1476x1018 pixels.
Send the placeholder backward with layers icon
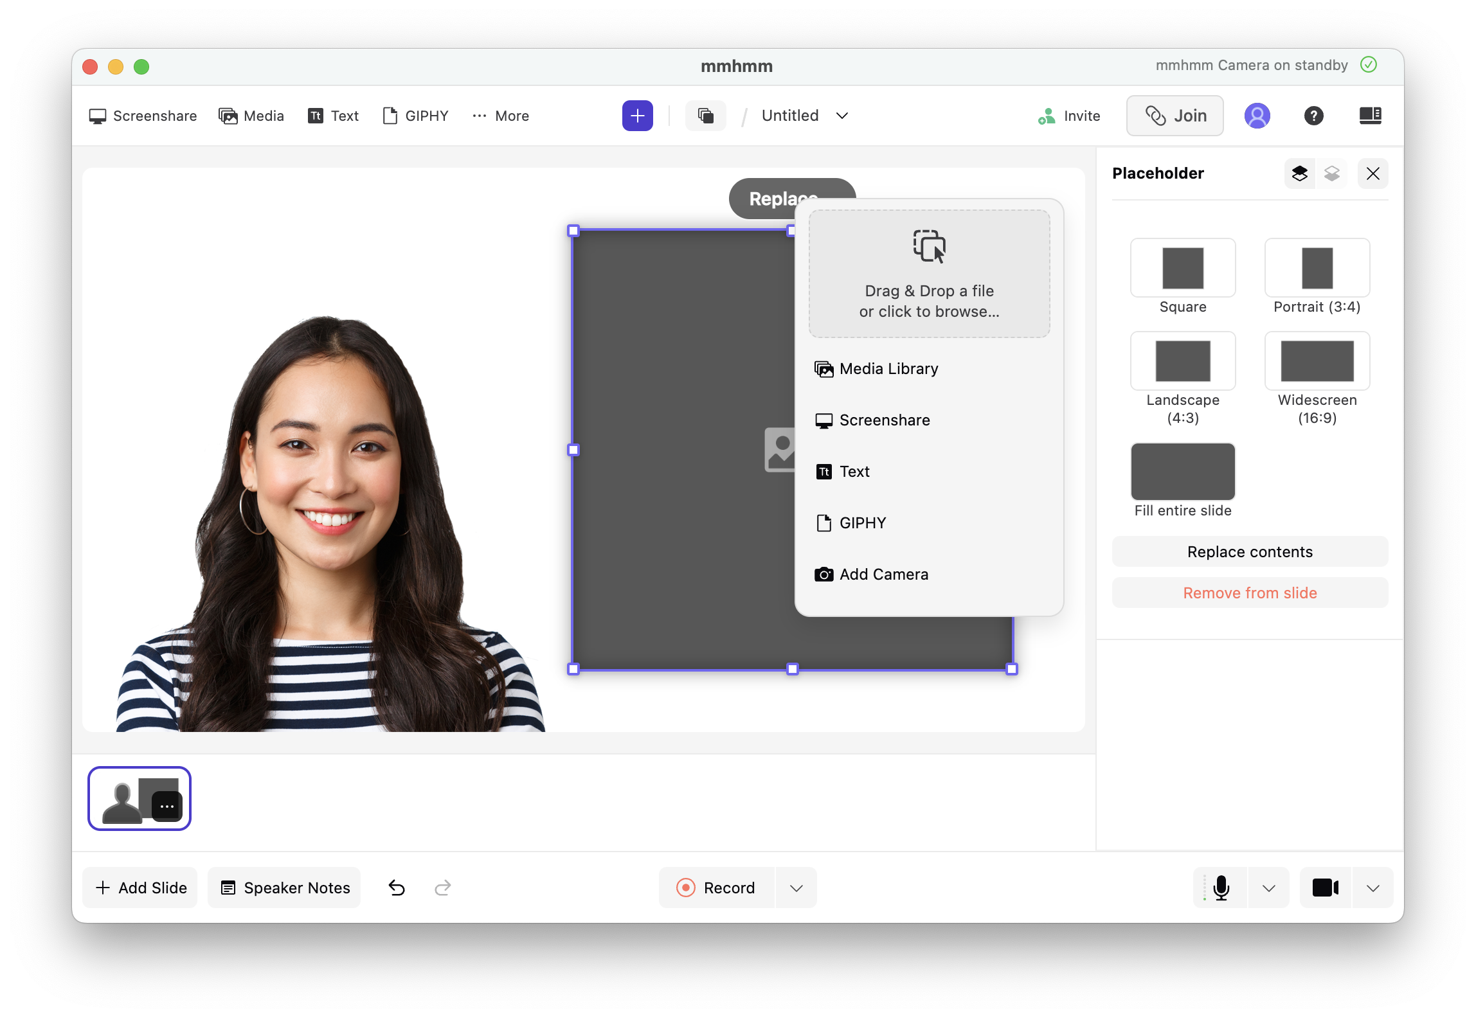tap(1331, 174)
